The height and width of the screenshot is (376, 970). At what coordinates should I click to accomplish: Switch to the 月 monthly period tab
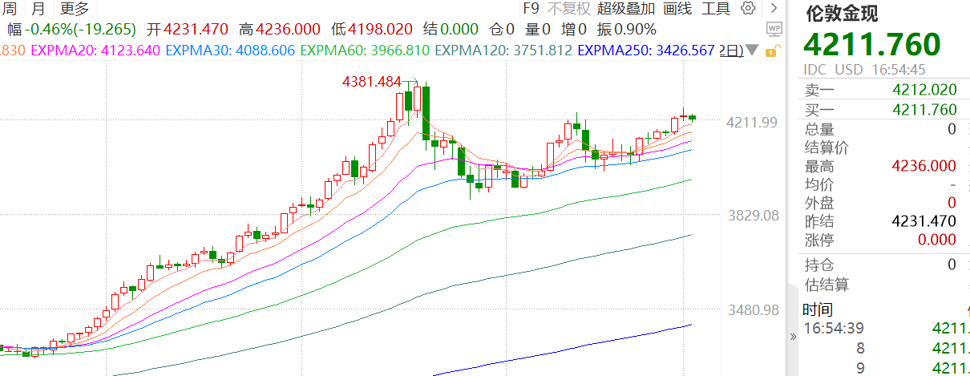pyautogui.click(x=38, y=9)
